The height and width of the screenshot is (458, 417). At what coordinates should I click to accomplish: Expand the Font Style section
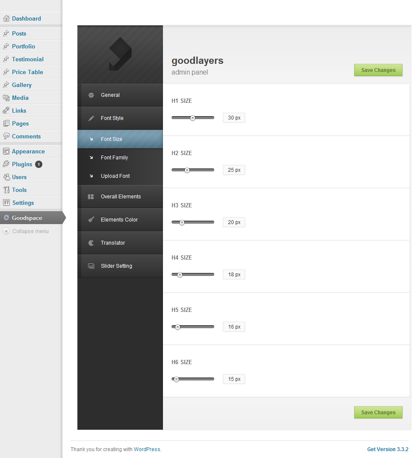(x=120, y=118)
